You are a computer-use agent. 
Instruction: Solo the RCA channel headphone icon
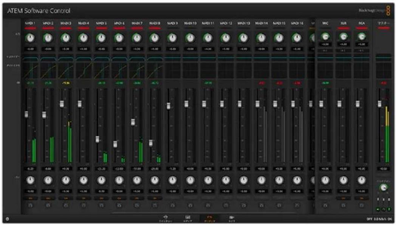[x=362, y=206]
